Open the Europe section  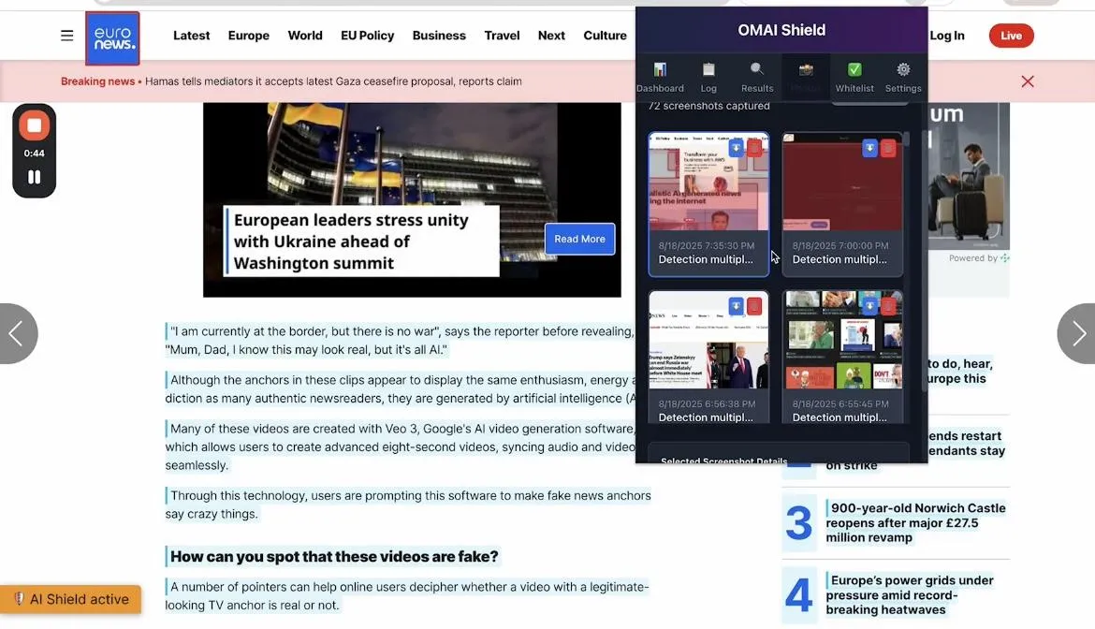tap(249, 36)
